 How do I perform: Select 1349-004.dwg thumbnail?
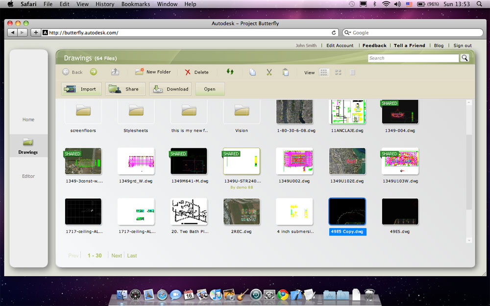pos(400,112)
